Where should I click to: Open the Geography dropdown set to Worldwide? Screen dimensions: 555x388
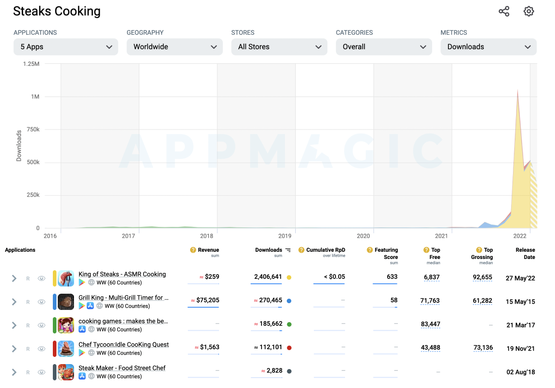pos(175,47)
